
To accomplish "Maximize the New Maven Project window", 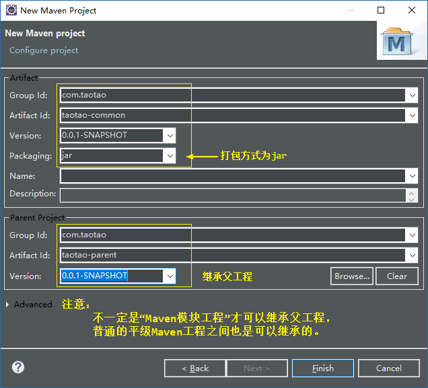I will click(381, 10).
